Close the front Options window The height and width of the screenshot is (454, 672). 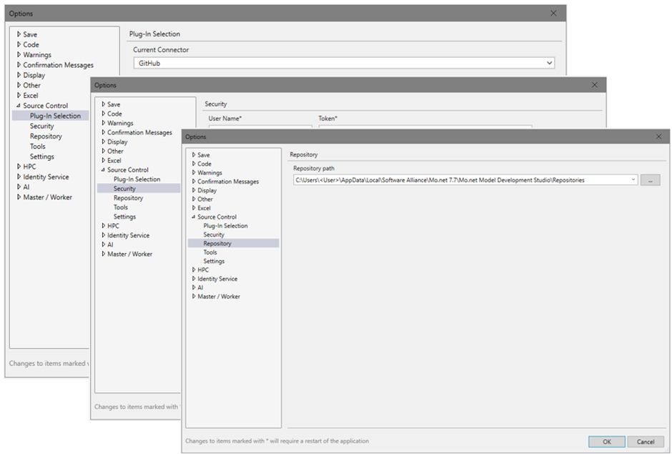(658, 137)
